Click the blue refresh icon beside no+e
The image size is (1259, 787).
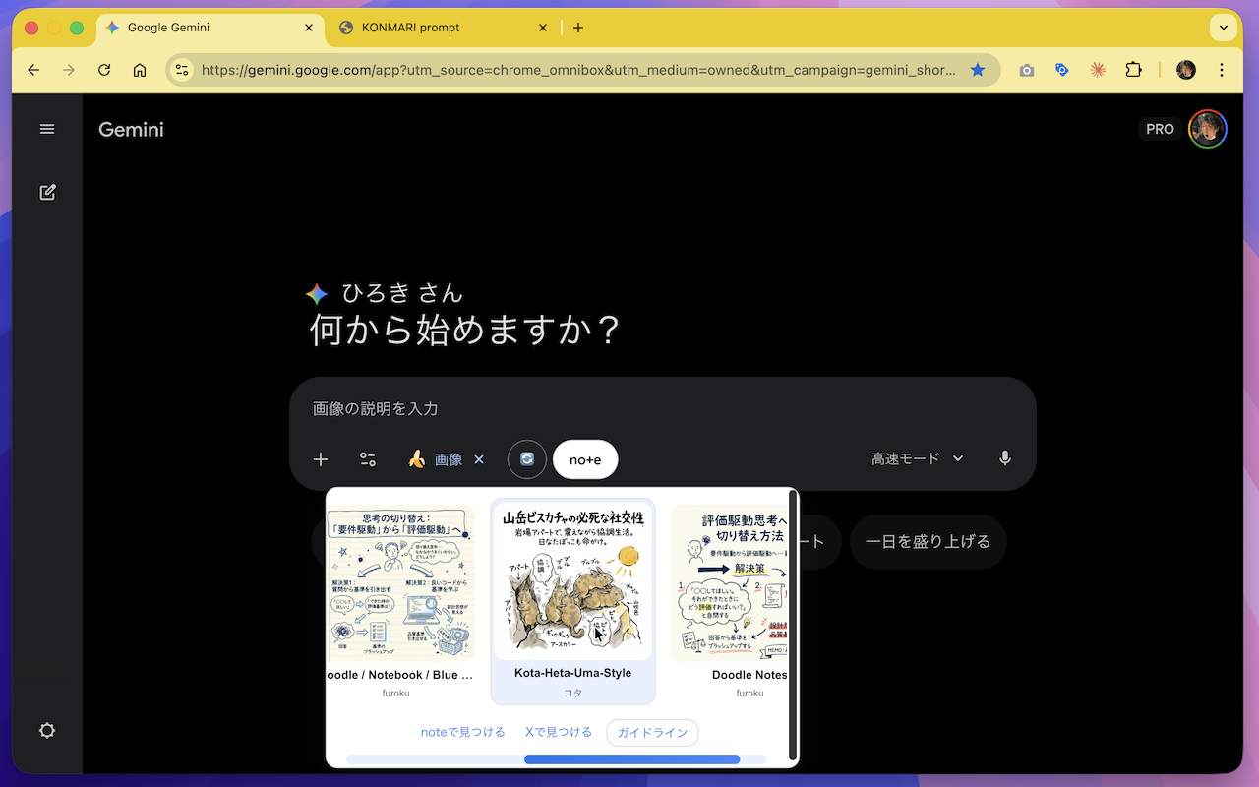[x=526, y=458]
